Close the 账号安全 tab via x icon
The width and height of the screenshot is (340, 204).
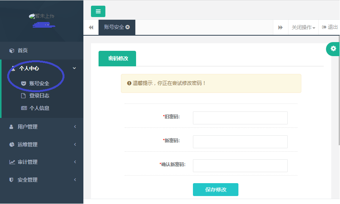[x=128, y=27]
